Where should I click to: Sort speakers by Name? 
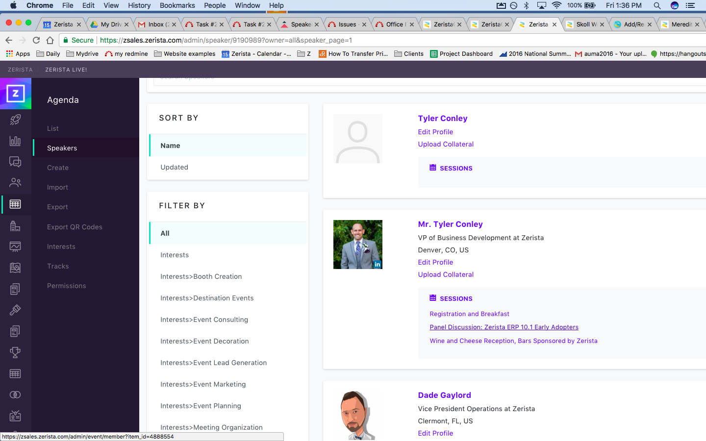pos(228,146)
